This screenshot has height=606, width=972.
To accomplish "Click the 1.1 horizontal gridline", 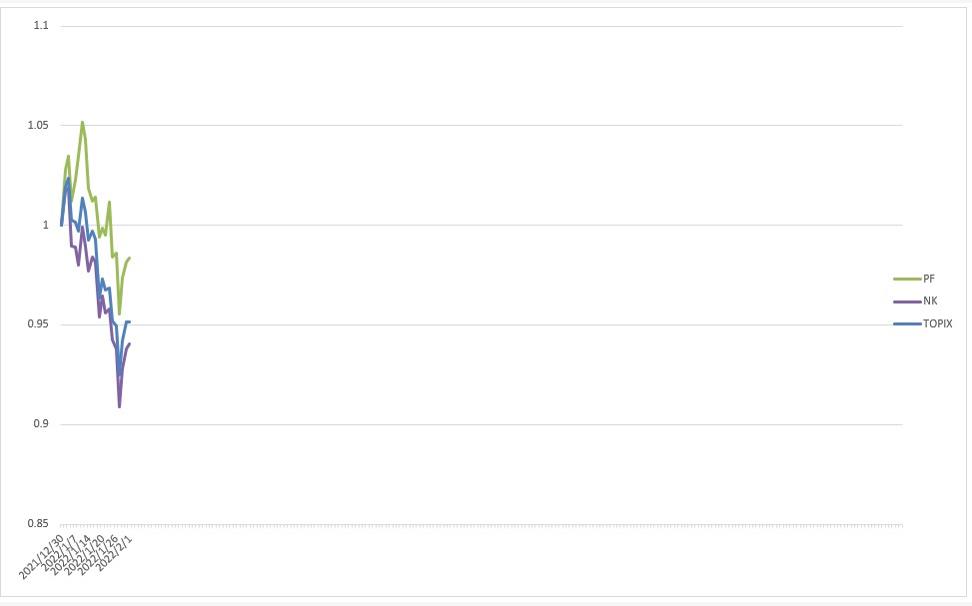I will [x=482, y=26].
